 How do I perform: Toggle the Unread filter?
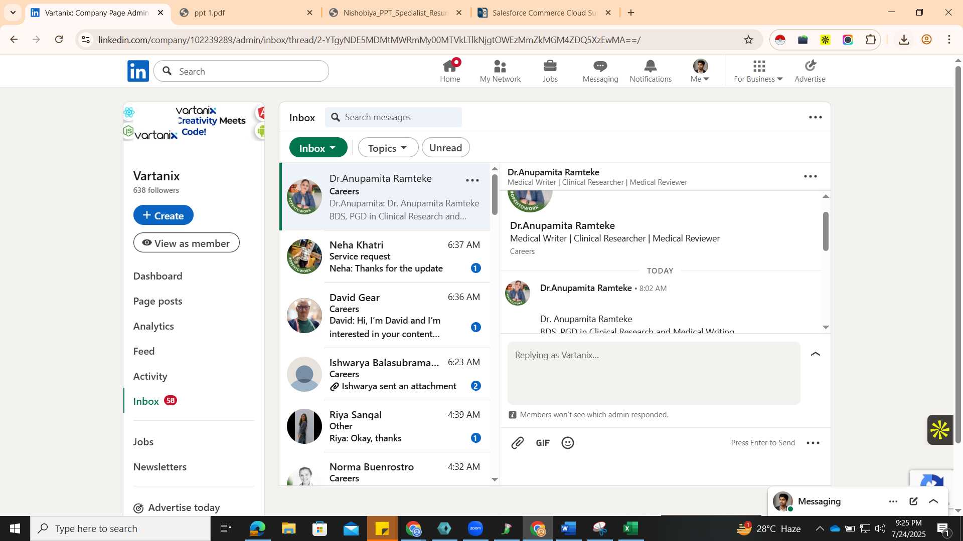pyautogui.click(x=445, y=148)
